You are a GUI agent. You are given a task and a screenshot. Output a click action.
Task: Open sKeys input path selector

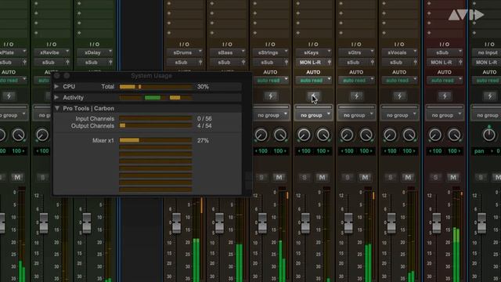coord(313,52)
